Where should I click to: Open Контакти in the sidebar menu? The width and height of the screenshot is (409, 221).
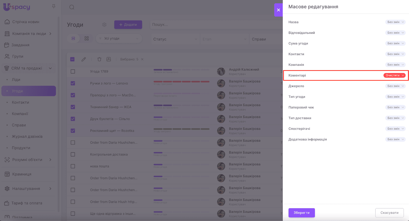pos(20,102)
